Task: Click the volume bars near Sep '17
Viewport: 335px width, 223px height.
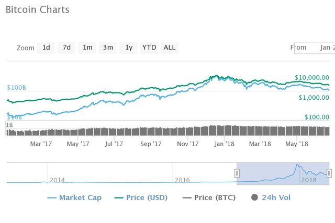Action: point(151,131)
